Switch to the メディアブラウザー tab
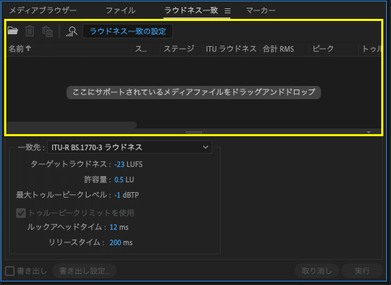 [43, 10]
